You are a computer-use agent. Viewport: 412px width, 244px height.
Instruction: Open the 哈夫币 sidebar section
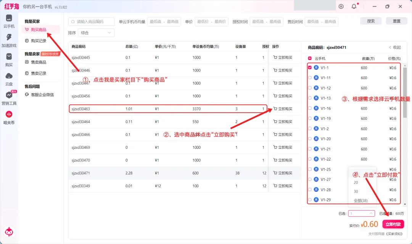(x=9, y=117)
